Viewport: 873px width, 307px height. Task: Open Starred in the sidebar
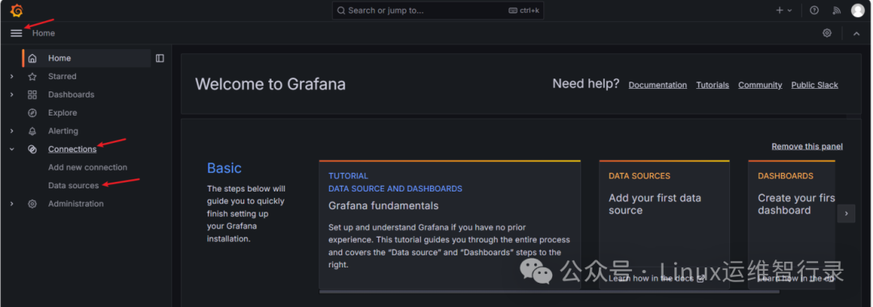[x=61, y=77]
